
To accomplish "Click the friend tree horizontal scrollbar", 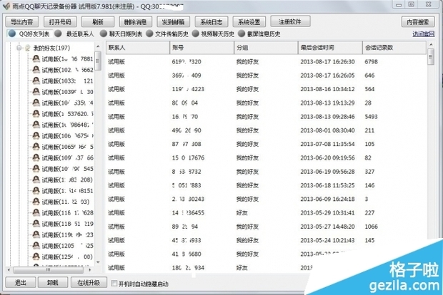I will pos(50,268).
